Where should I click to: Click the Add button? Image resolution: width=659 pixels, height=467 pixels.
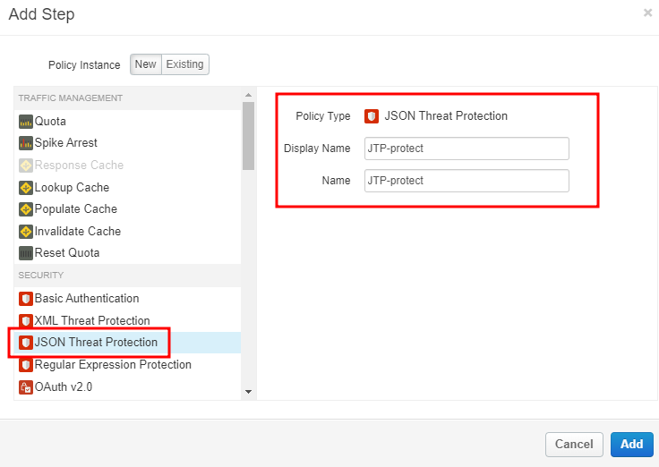(x=631, y=445)
